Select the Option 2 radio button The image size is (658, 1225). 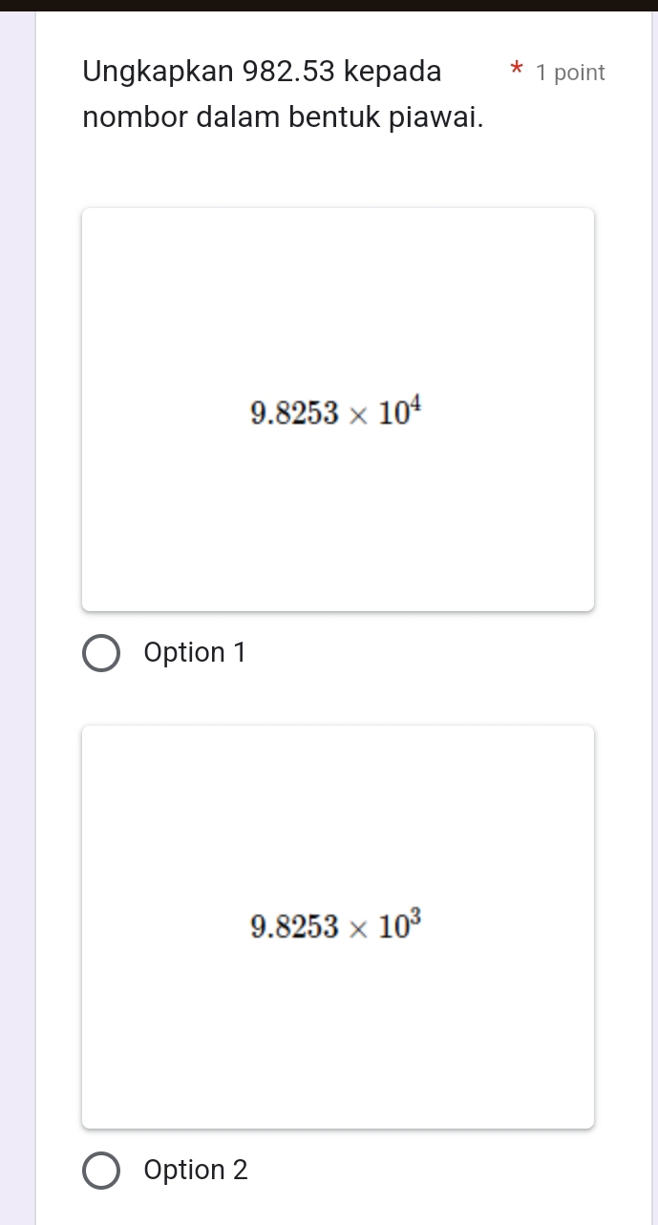point(101,1171)
